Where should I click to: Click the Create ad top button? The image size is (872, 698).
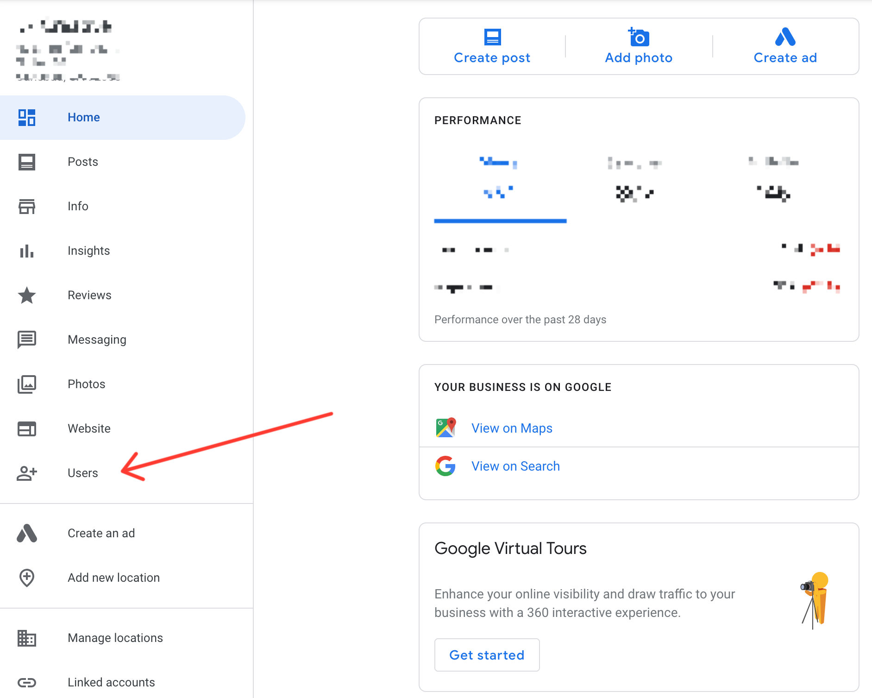(785, 47)
